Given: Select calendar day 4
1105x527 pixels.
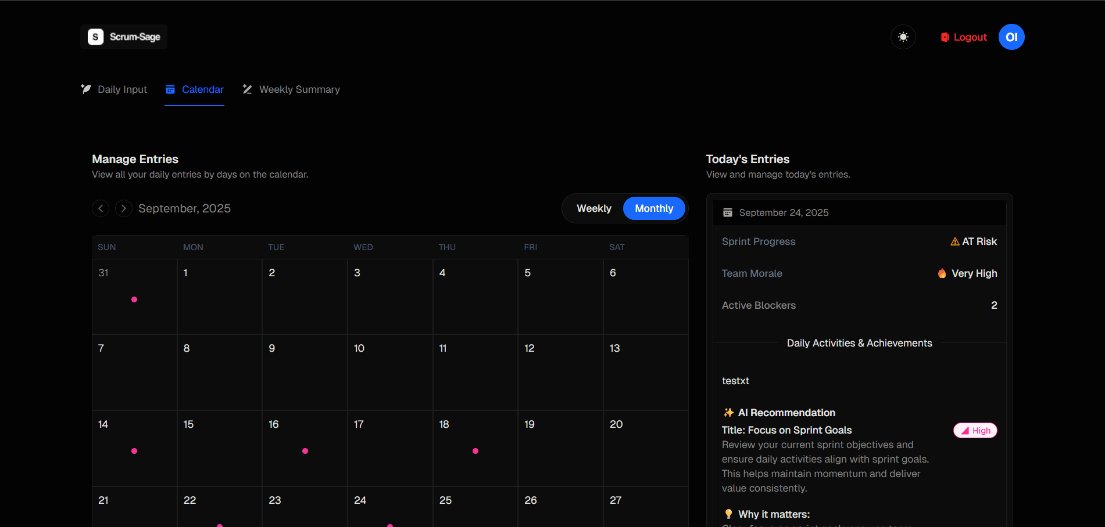Looking at the screenshot, I should [475, 297].
